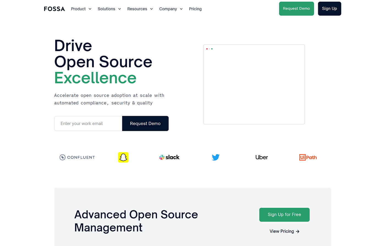
Task: Click the Twitter bird logo
Action: pos(216,157)
